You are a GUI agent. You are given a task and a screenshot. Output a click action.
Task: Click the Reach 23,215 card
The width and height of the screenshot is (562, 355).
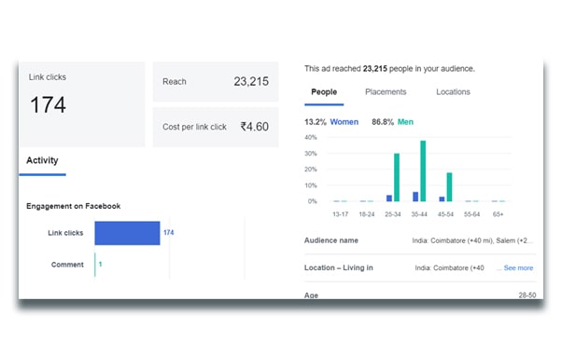tap(216, 82)
